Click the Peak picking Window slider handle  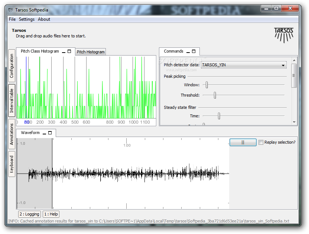tap(206, 85)
